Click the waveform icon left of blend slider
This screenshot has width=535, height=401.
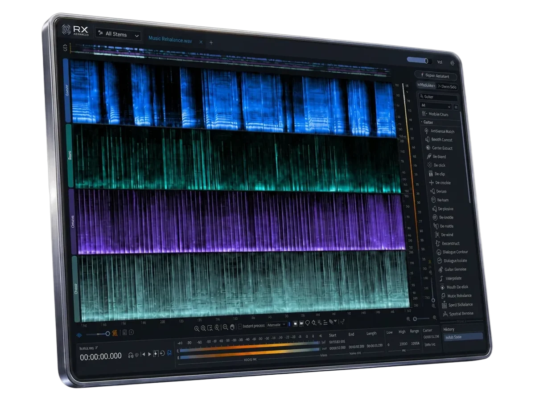coord(79,335)
